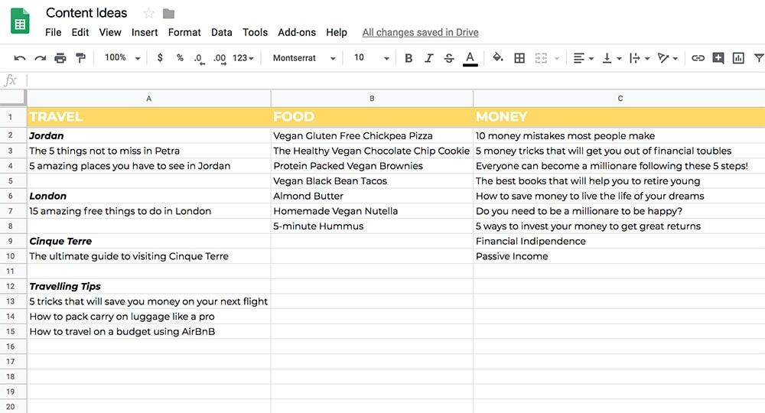Open the Format menu
Image resolution: width=765 pixels, height=413 pixels.
[184, 32]
